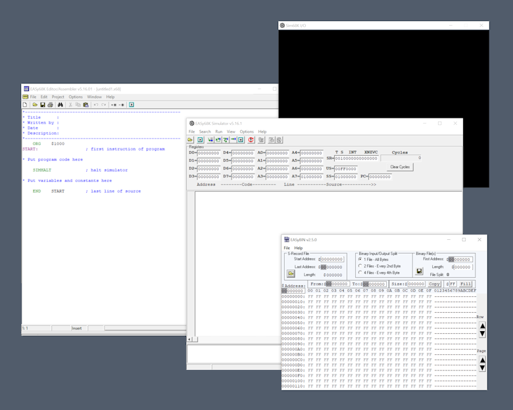Click Simulator horizontal scrollbar left arrow
This screenshot has width=513, height=410.
pyautogui.click(x=189, y=340)
